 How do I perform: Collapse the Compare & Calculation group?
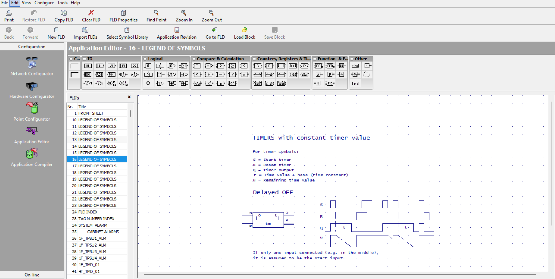point(194,59)
